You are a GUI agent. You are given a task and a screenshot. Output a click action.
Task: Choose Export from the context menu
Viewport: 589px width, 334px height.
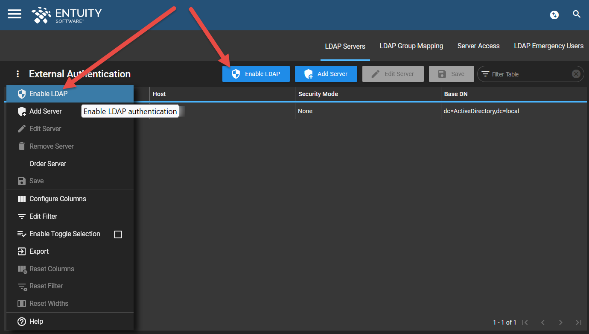39,252
